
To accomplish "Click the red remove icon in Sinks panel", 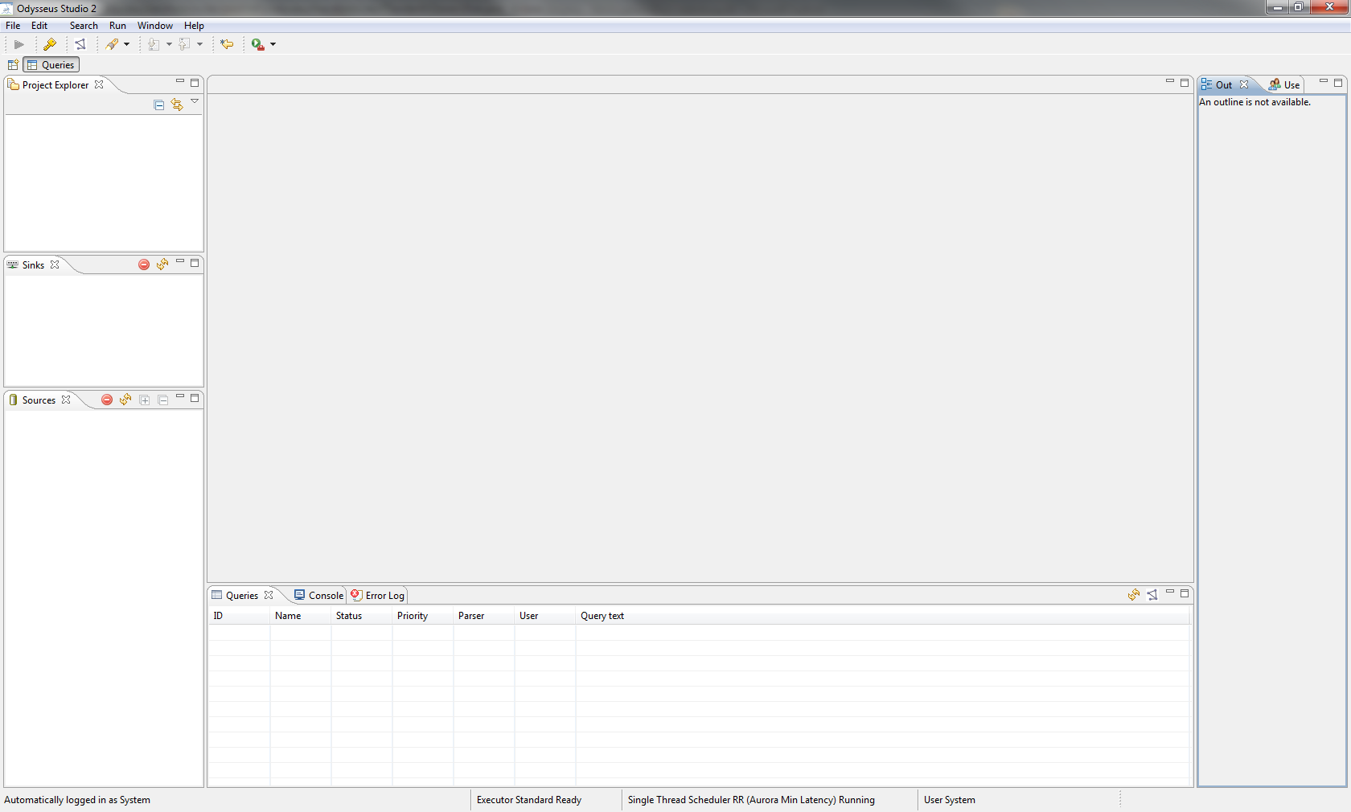I will (x=144, y=265).
